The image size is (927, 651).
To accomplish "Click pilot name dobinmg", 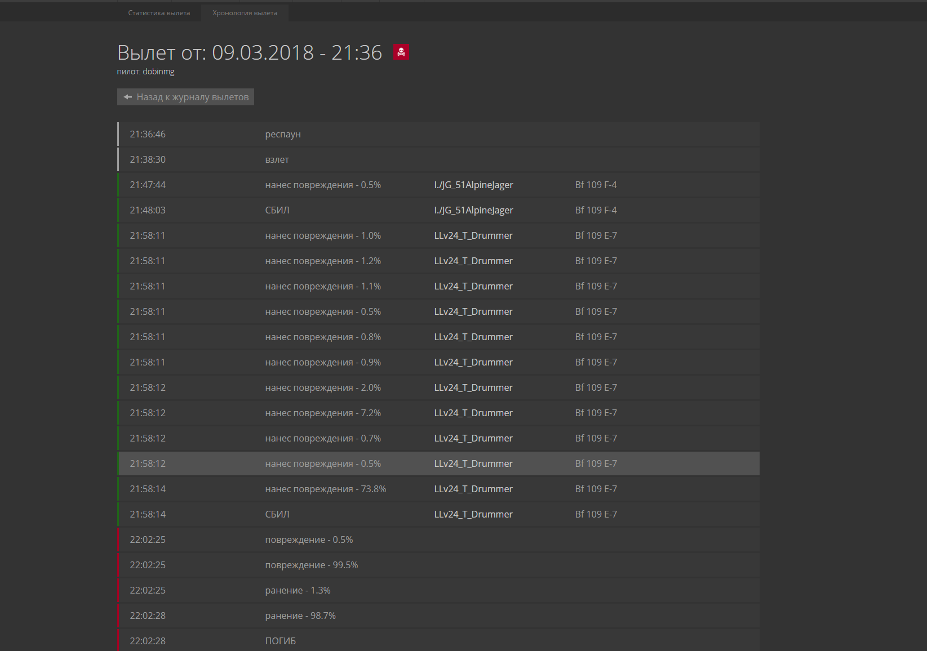I will (158, 72).
